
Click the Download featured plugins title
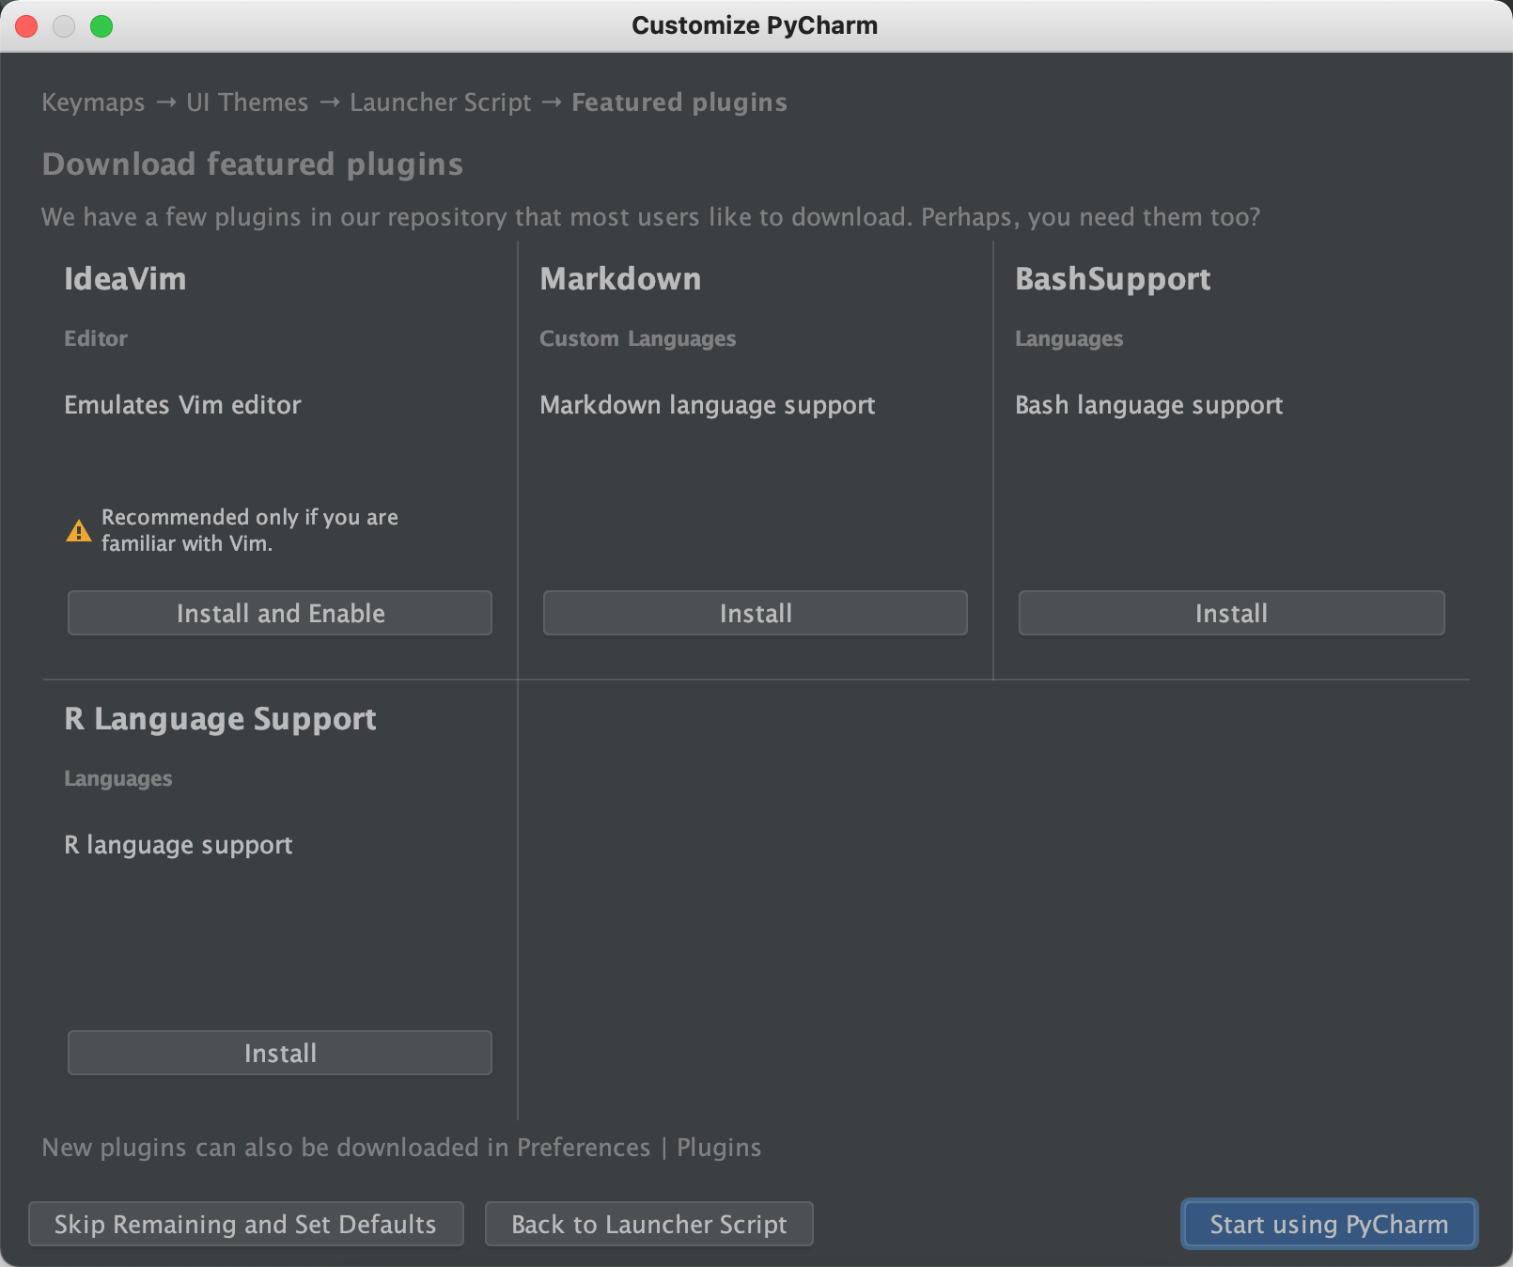pyautogui.click(x=252, y=164)
